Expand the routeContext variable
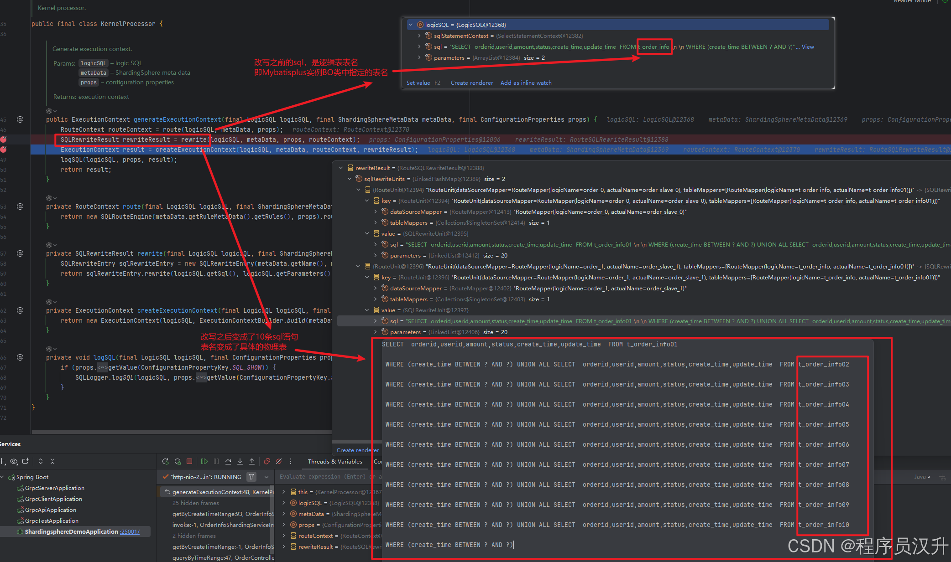The height and width of the screenshot is (562, 951). point(284,536)
